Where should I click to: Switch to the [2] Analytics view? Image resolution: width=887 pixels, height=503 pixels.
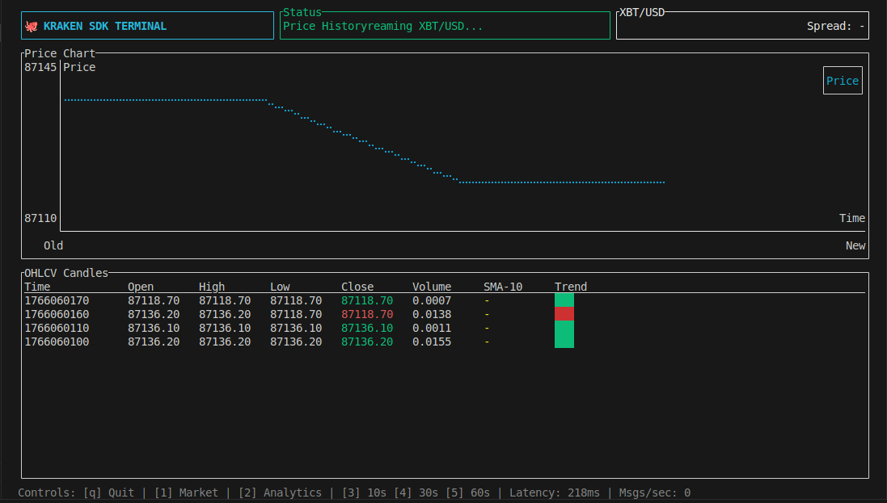click(x=280, y=493)
